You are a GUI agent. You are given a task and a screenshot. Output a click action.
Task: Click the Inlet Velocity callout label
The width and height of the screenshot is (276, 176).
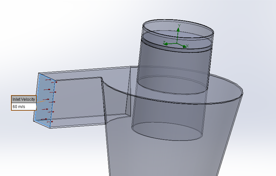pyautogui.click(x=24, y=99)
